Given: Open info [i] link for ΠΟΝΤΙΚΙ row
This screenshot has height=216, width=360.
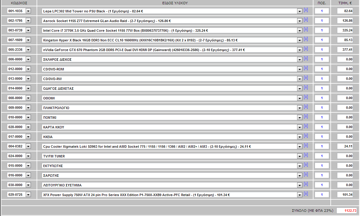Looking at the screenshot, I should (306, 116).
